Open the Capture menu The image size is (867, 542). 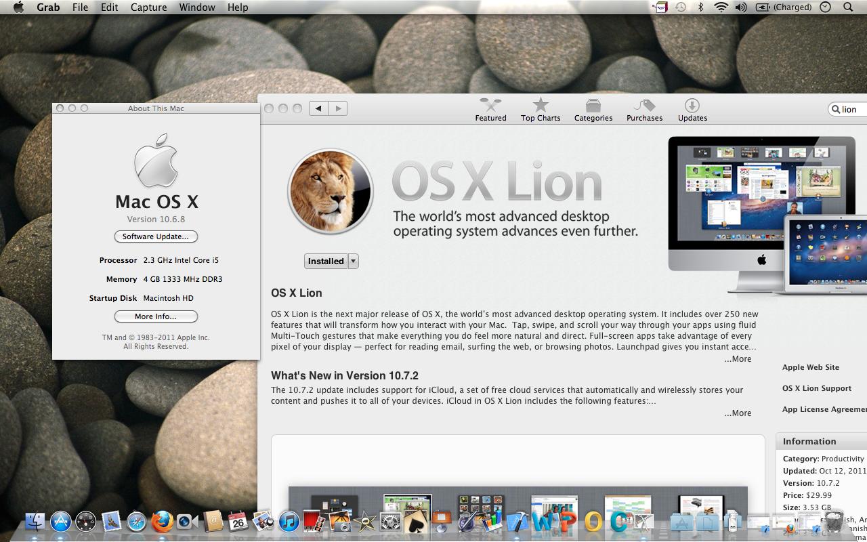click(148, 7)
